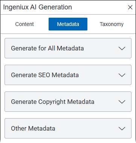Viewport: 136px width, 143px height.
Task: Expand the Generate SEO Metadata chevron
Action: pyautogui.click(x=122, y=75)
